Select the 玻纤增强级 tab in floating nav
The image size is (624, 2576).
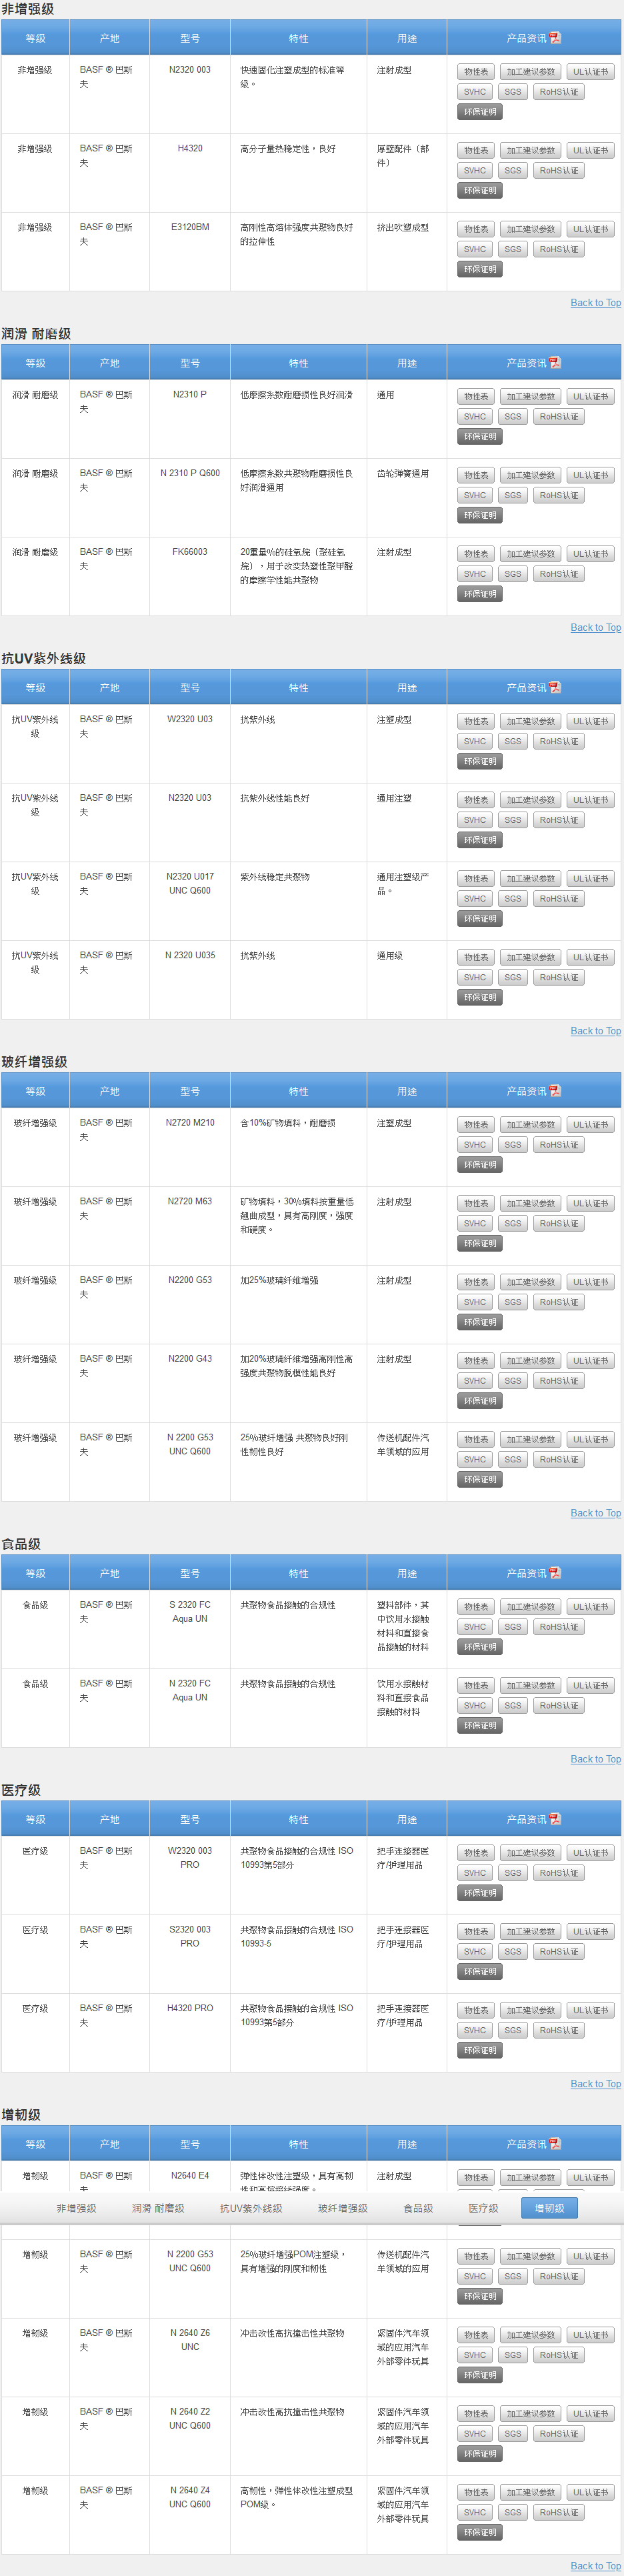pyautogui.click(x=343, y=2208)
